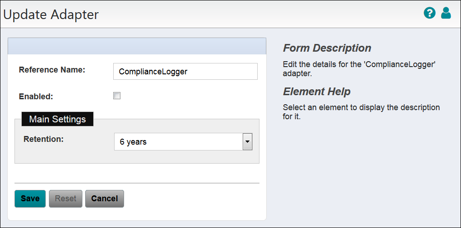Click the Update Adapter page title

tap(51, 15)
